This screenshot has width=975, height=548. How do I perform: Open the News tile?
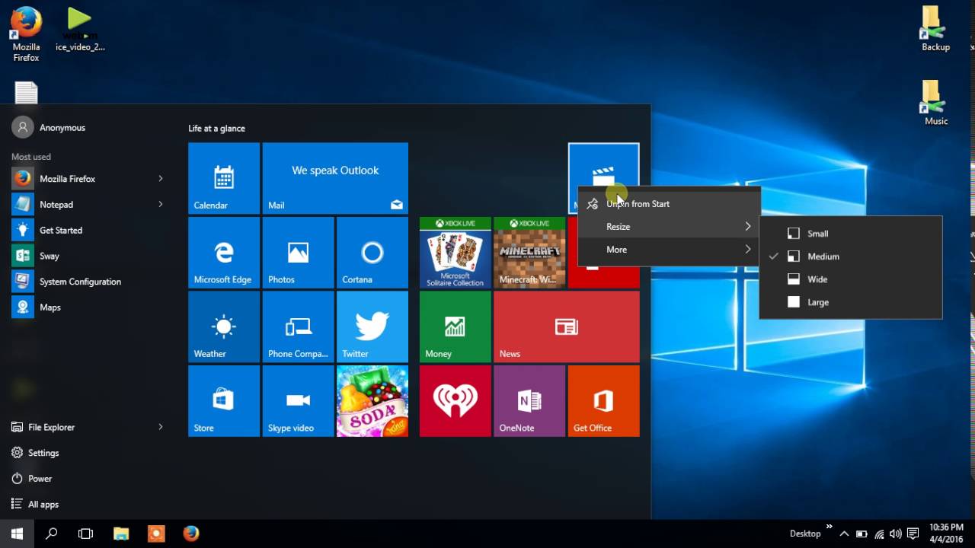567,327
